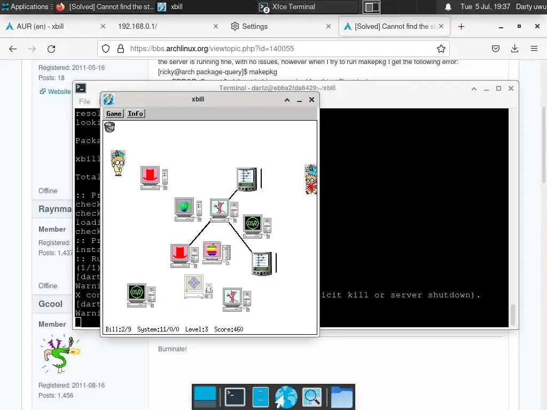
Task: Open application finder from dock
Action: pyautogui.click(x=312, y=397)
